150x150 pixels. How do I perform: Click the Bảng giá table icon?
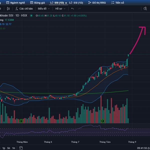click(x=31, y=2)
